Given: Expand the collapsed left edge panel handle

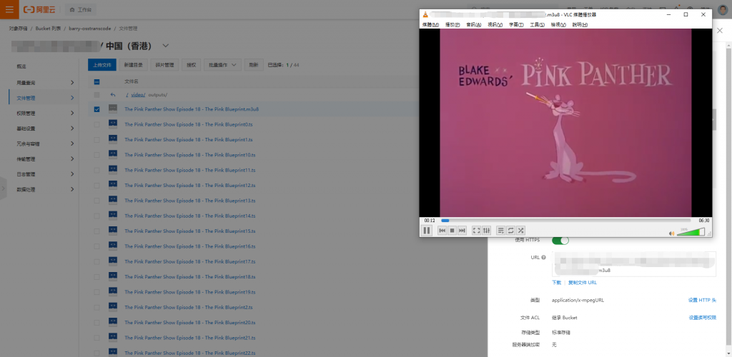Looking at the screenshot, I should 4,188.
